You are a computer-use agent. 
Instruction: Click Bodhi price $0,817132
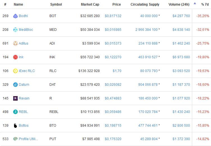click(x=113, y=16)
